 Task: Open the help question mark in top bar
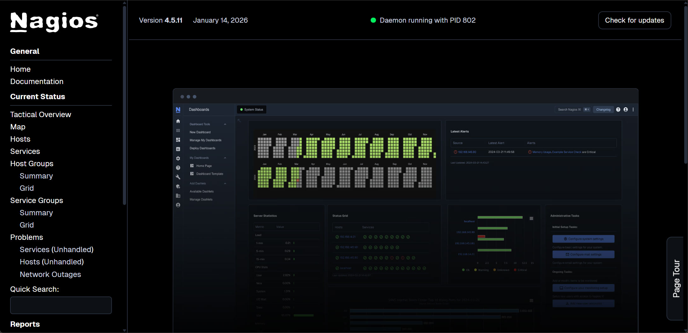tap(618, 110)
